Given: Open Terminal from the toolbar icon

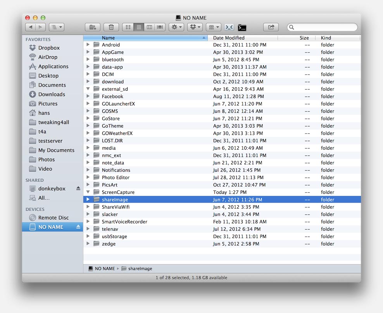Looking at the screenshot, I should click(242, 28).
